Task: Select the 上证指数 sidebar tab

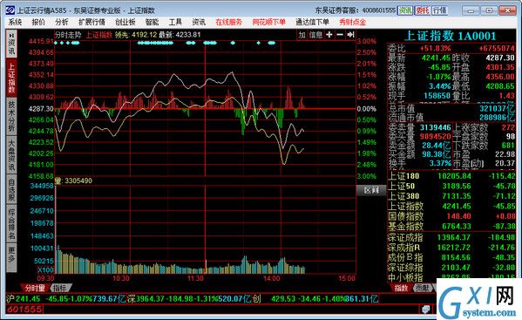Action: (11, 78)
